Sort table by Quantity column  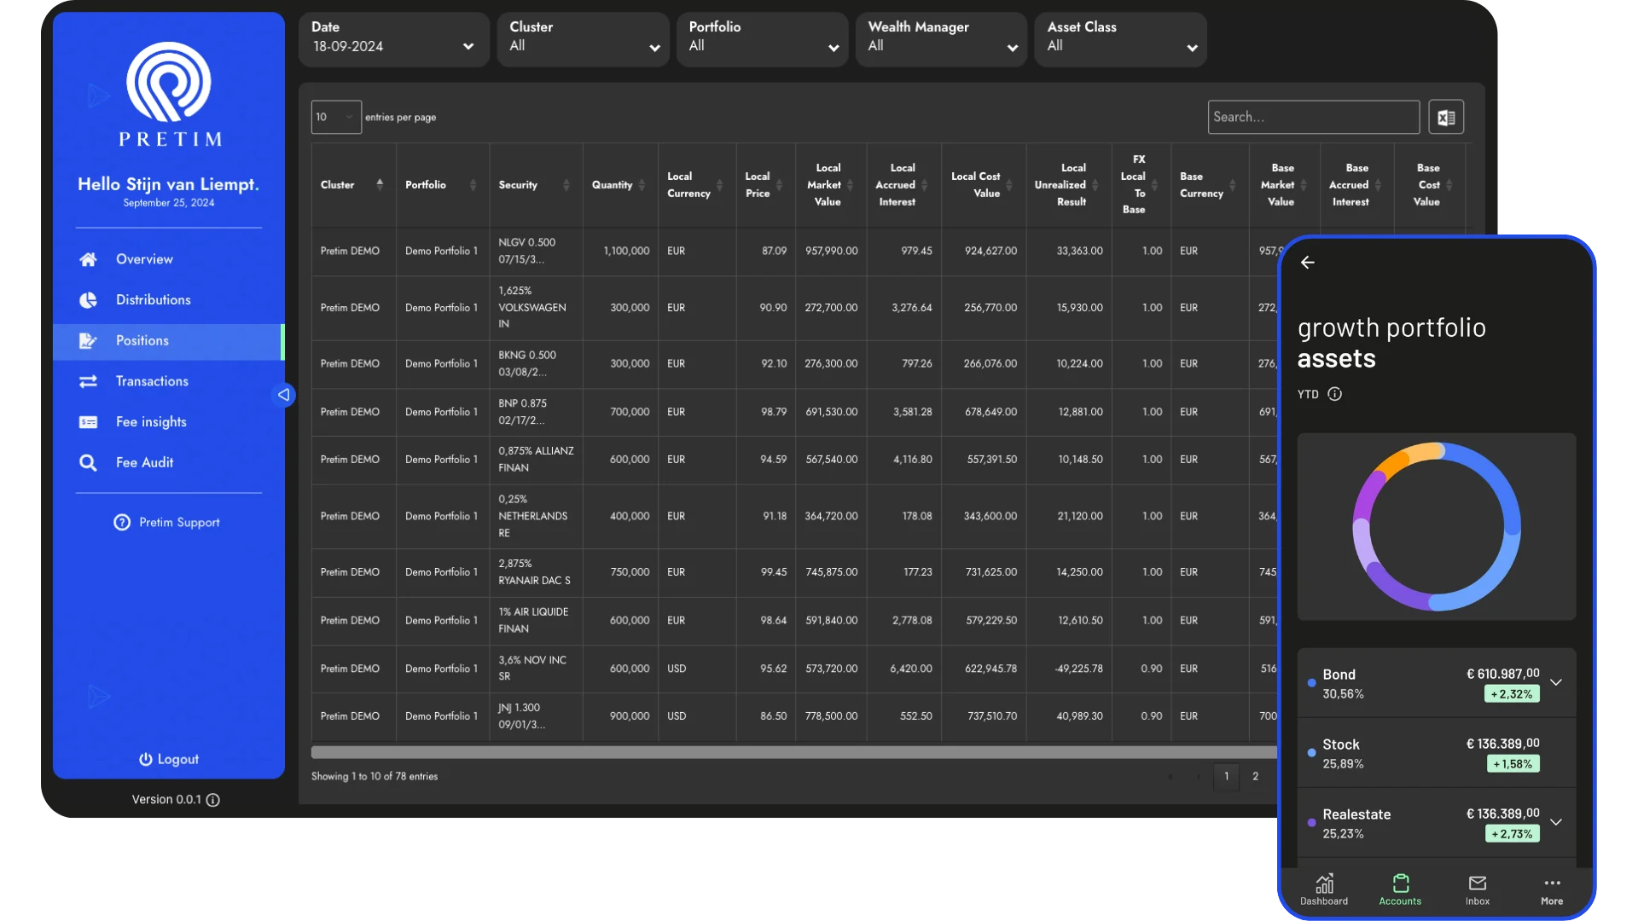point(620,185)
